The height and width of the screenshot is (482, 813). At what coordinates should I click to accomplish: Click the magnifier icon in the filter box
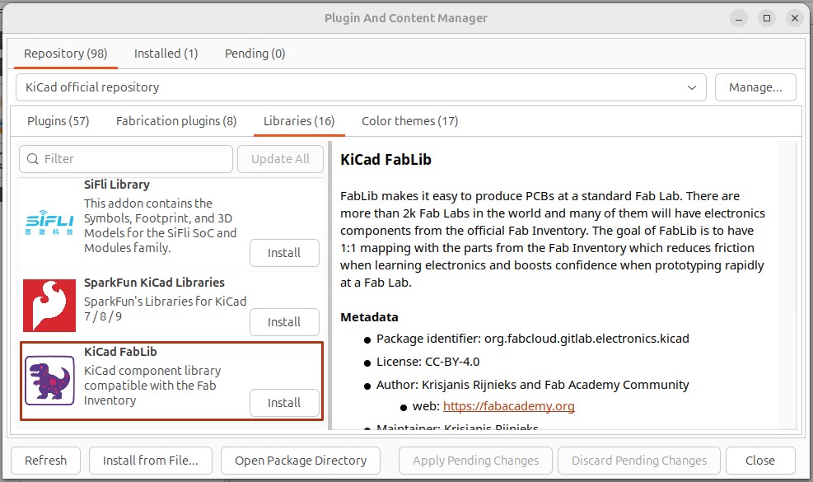[33, 158]
